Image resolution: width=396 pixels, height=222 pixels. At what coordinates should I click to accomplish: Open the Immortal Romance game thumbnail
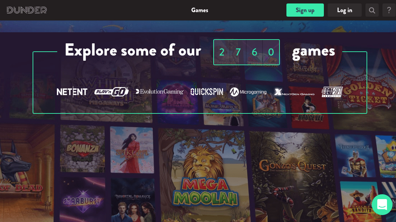pos(133,200)
